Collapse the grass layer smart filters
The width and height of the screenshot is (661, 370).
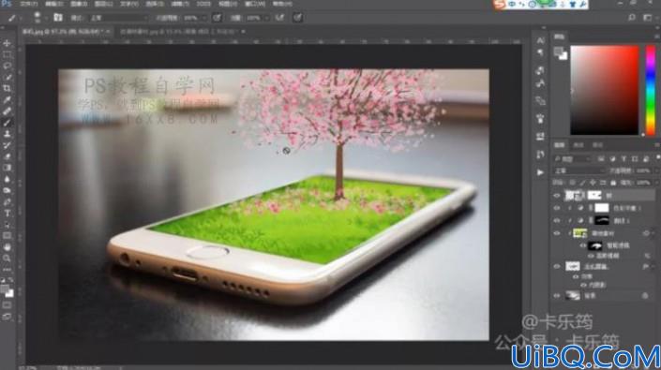tap(653, 233)
